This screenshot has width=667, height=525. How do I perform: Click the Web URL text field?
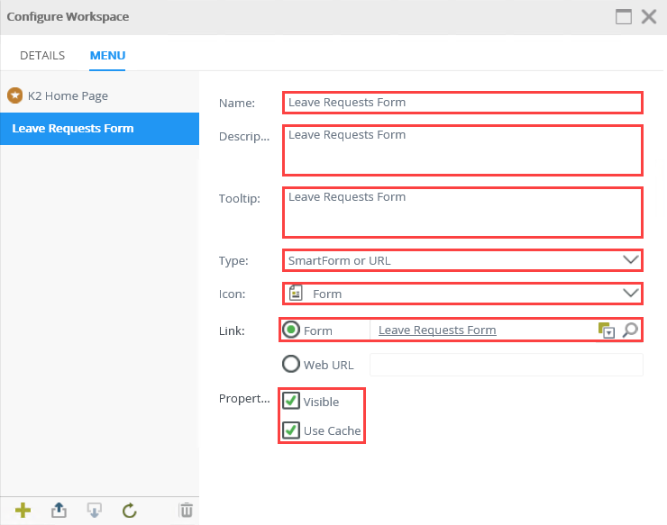506,365
